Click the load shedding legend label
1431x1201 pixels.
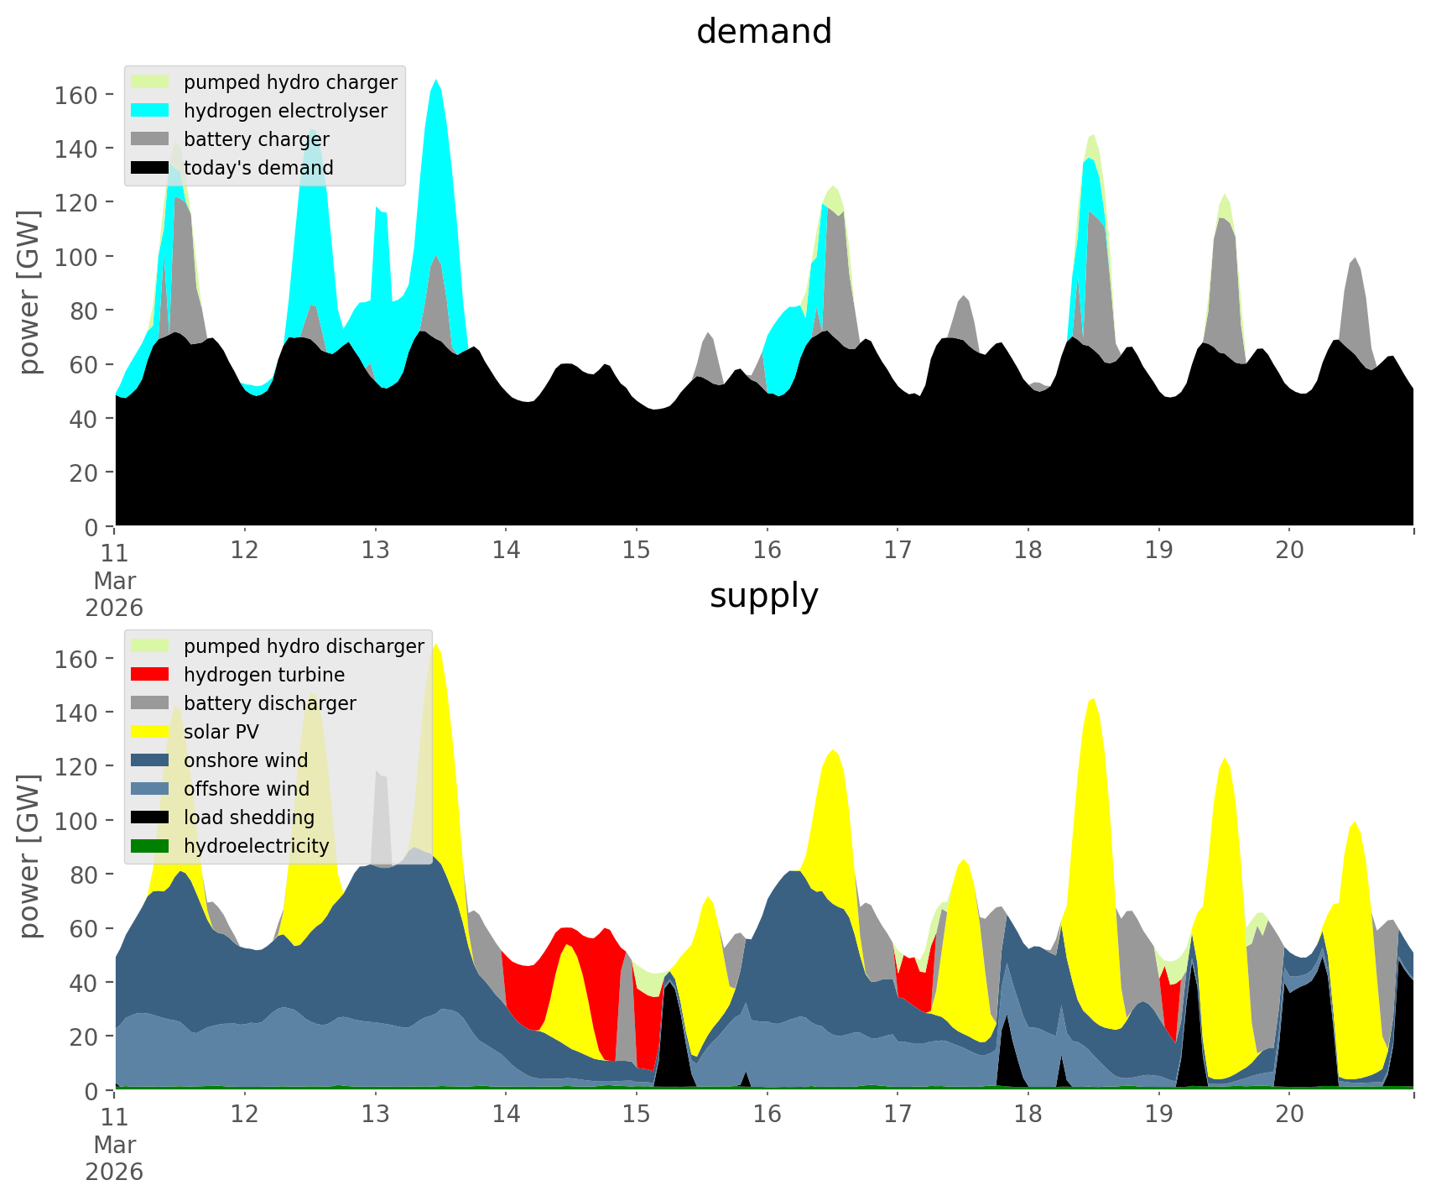(x=249, y=817)
